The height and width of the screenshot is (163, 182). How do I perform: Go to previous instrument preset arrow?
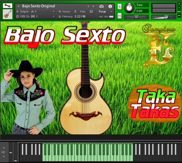[88, 6]
